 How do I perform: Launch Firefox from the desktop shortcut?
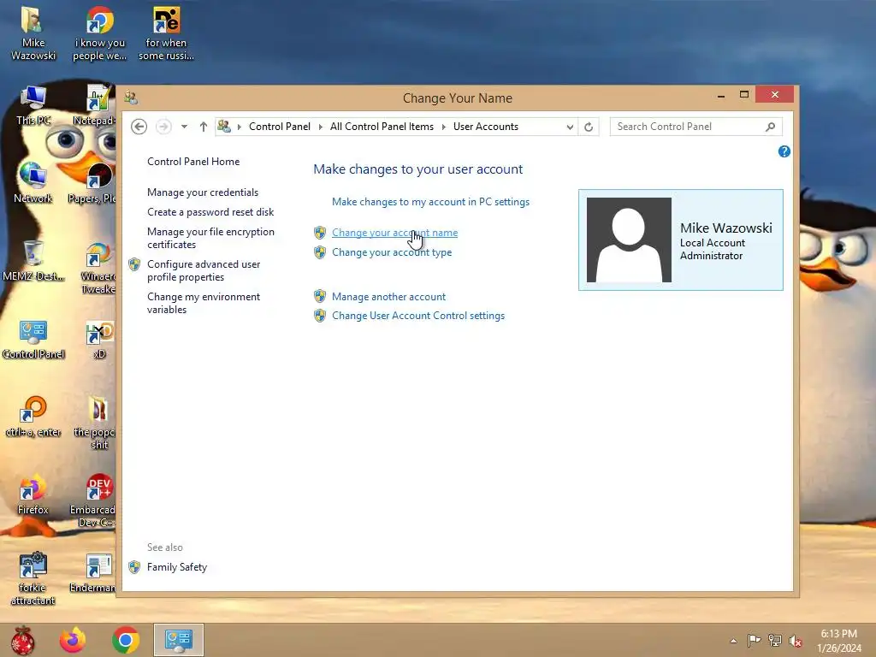(33, 495)
